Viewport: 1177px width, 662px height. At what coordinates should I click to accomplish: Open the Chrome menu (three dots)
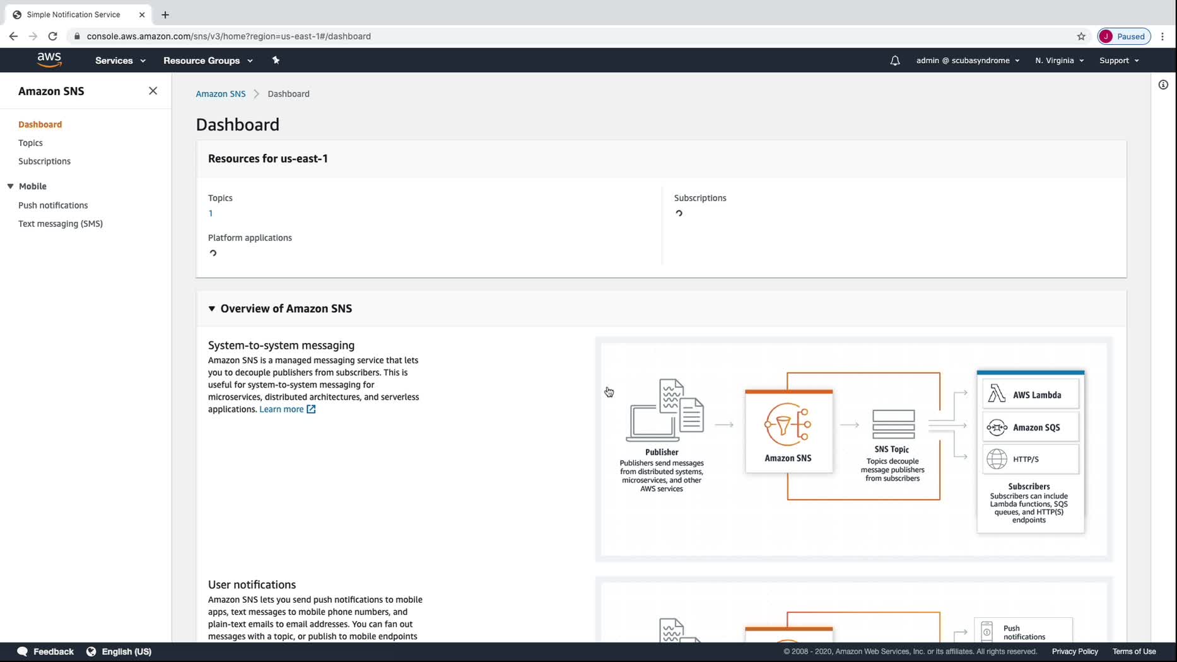(1162, 37)
